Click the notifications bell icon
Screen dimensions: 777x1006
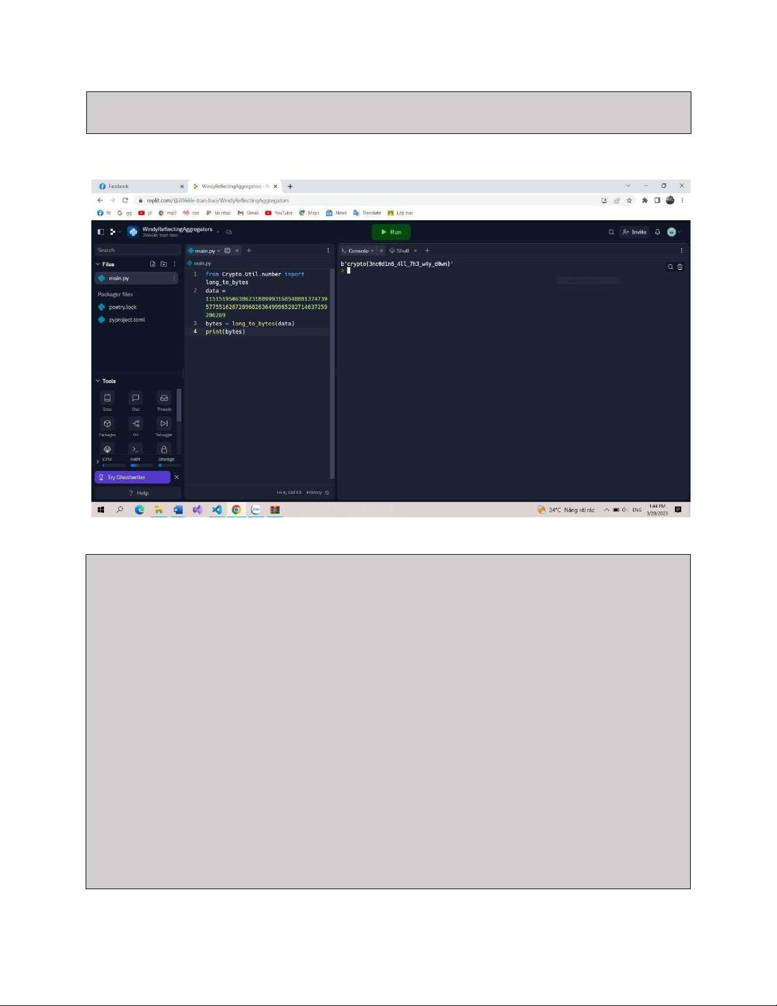click(x=657, y=232)
